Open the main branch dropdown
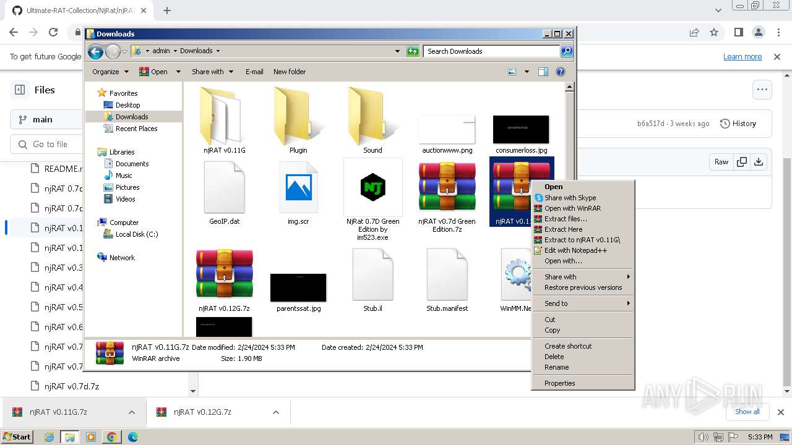792x445 pixels. [46, 119]
